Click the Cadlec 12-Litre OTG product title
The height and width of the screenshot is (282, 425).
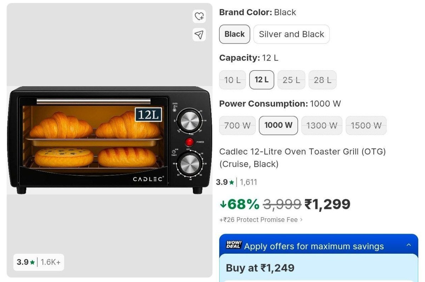(302, 158)
